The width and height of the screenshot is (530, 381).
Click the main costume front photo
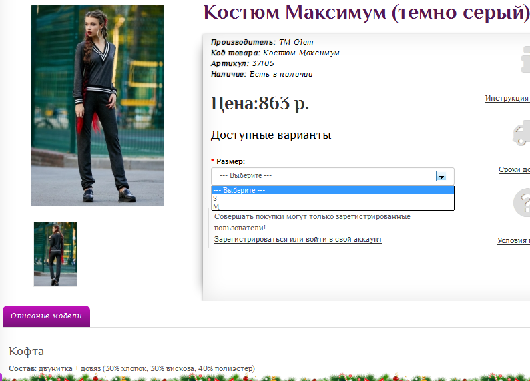pyautogui.click(x=97, y=105)
